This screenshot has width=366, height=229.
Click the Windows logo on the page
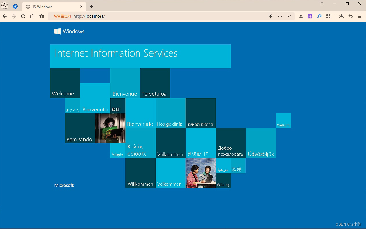[69, 31]
